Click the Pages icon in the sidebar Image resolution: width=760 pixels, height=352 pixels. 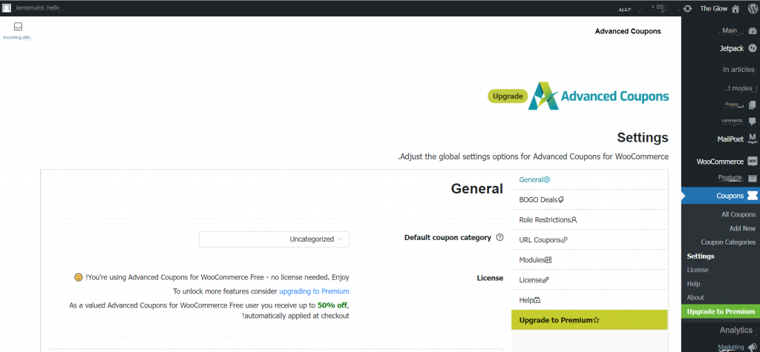click(753, 104)
